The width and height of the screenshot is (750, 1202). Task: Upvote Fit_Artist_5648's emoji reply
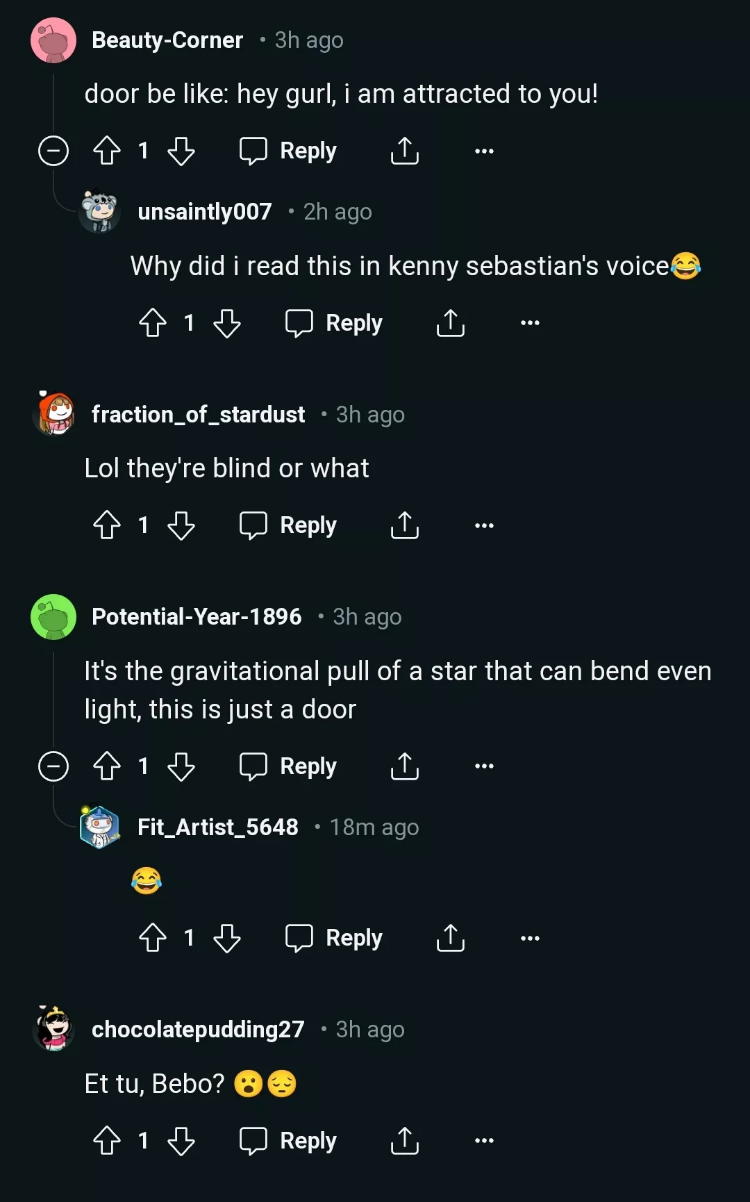point(153,938)
